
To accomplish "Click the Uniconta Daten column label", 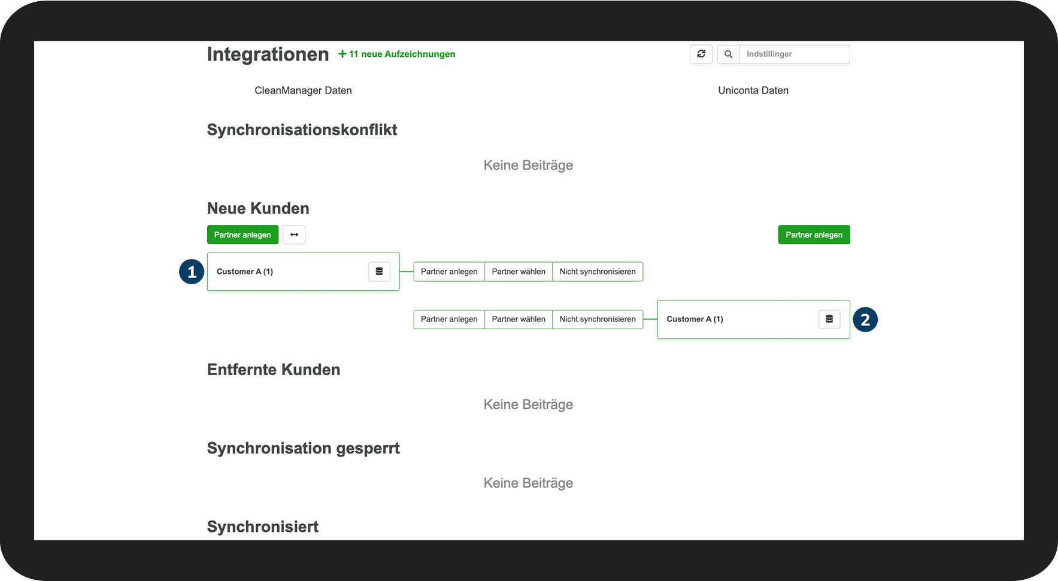I will tap(753, 90).
